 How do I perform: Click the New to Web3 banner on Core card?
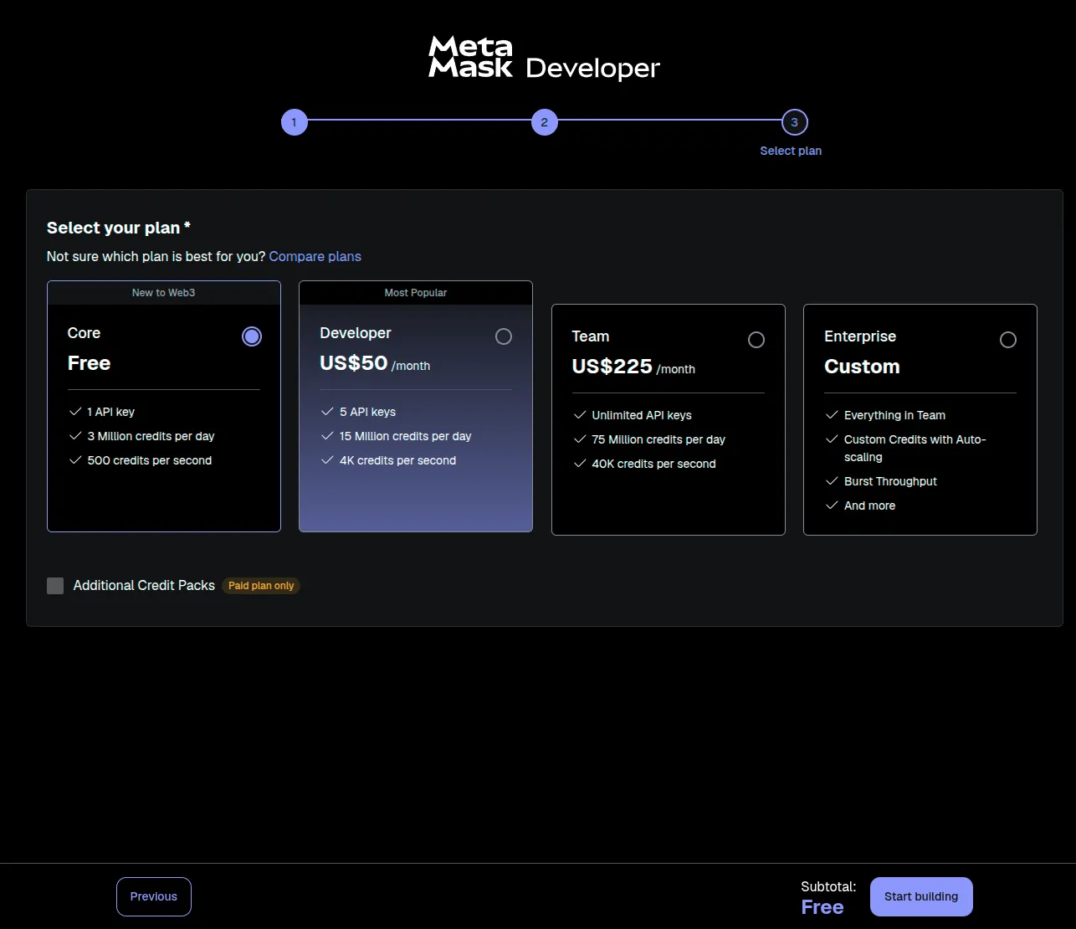(x=163, y=292)
